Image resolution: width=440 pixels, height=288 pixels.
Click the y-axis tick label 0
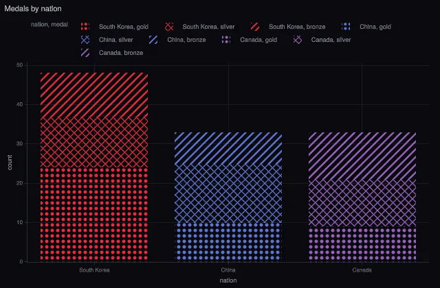[x=21, y=262]
